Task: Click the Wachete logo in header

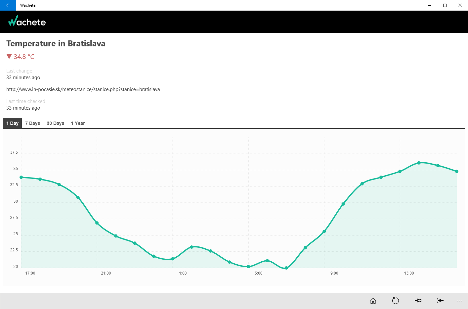Action: [27, 22]
